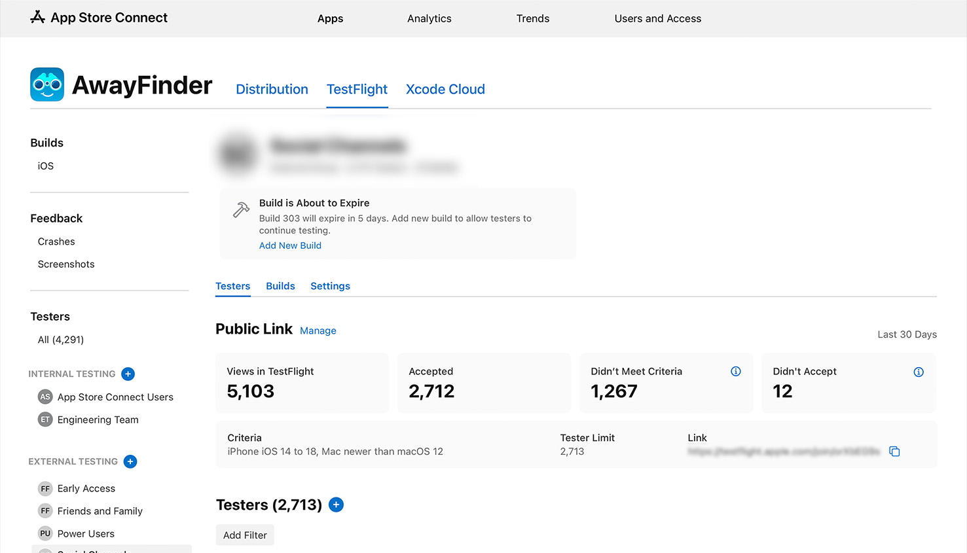Click the App Store Connect logo
Screen dimensions: 967x553
99,18
